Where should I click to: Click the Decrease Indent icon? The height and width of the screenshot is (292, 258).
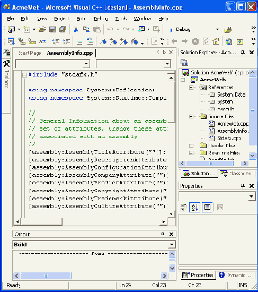[56, 41]
